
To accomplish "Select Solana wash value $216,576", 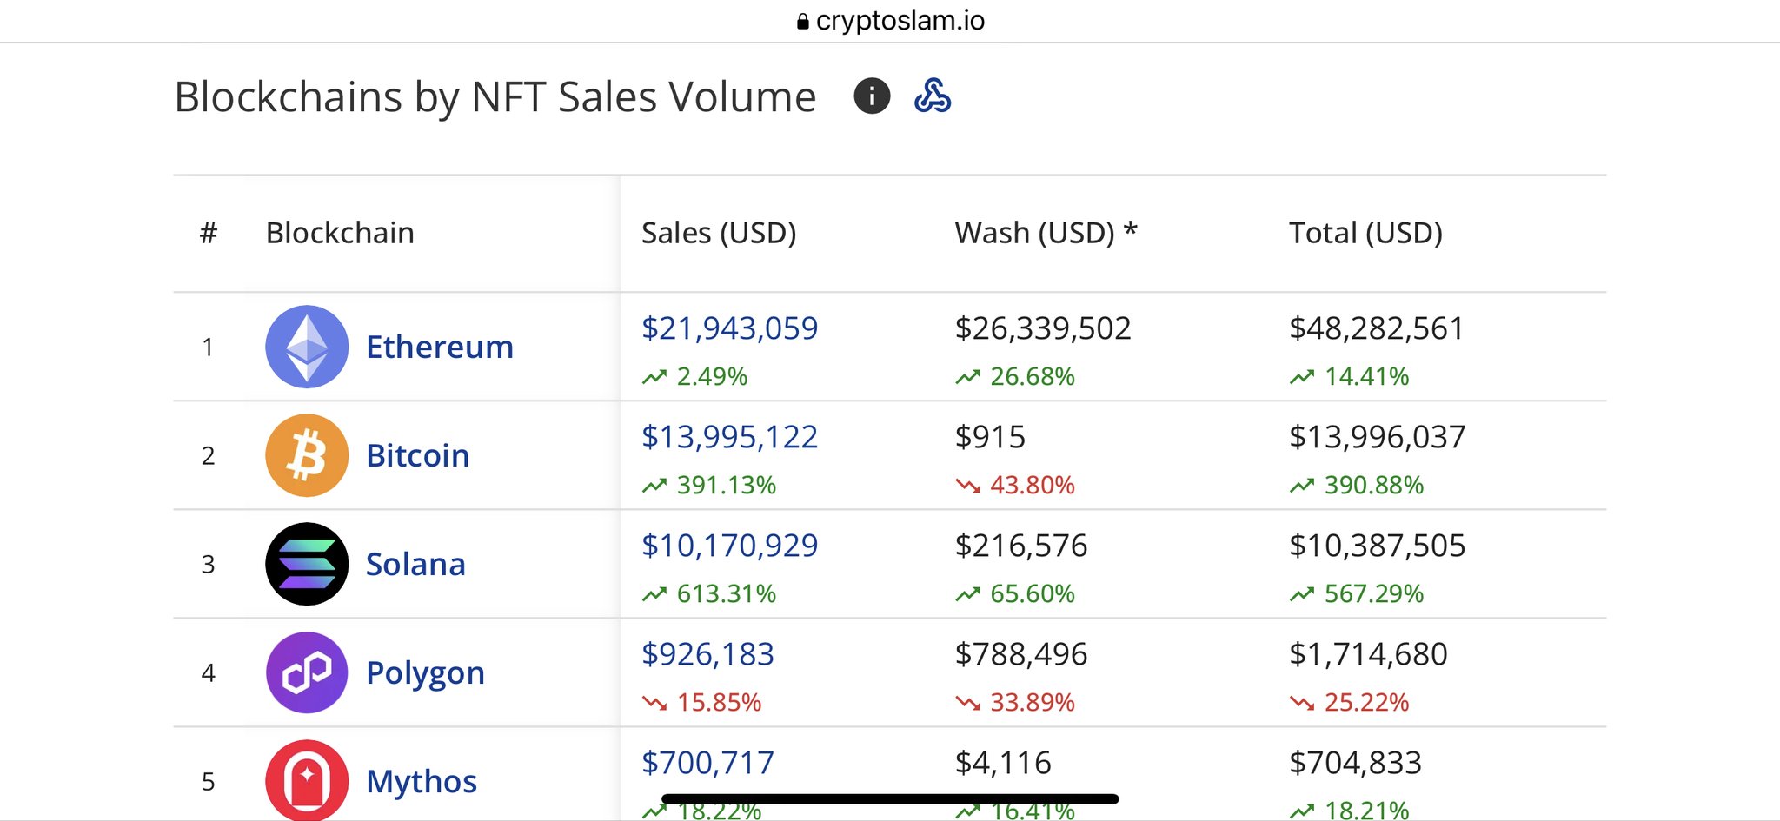I will tap(1021, 546).
